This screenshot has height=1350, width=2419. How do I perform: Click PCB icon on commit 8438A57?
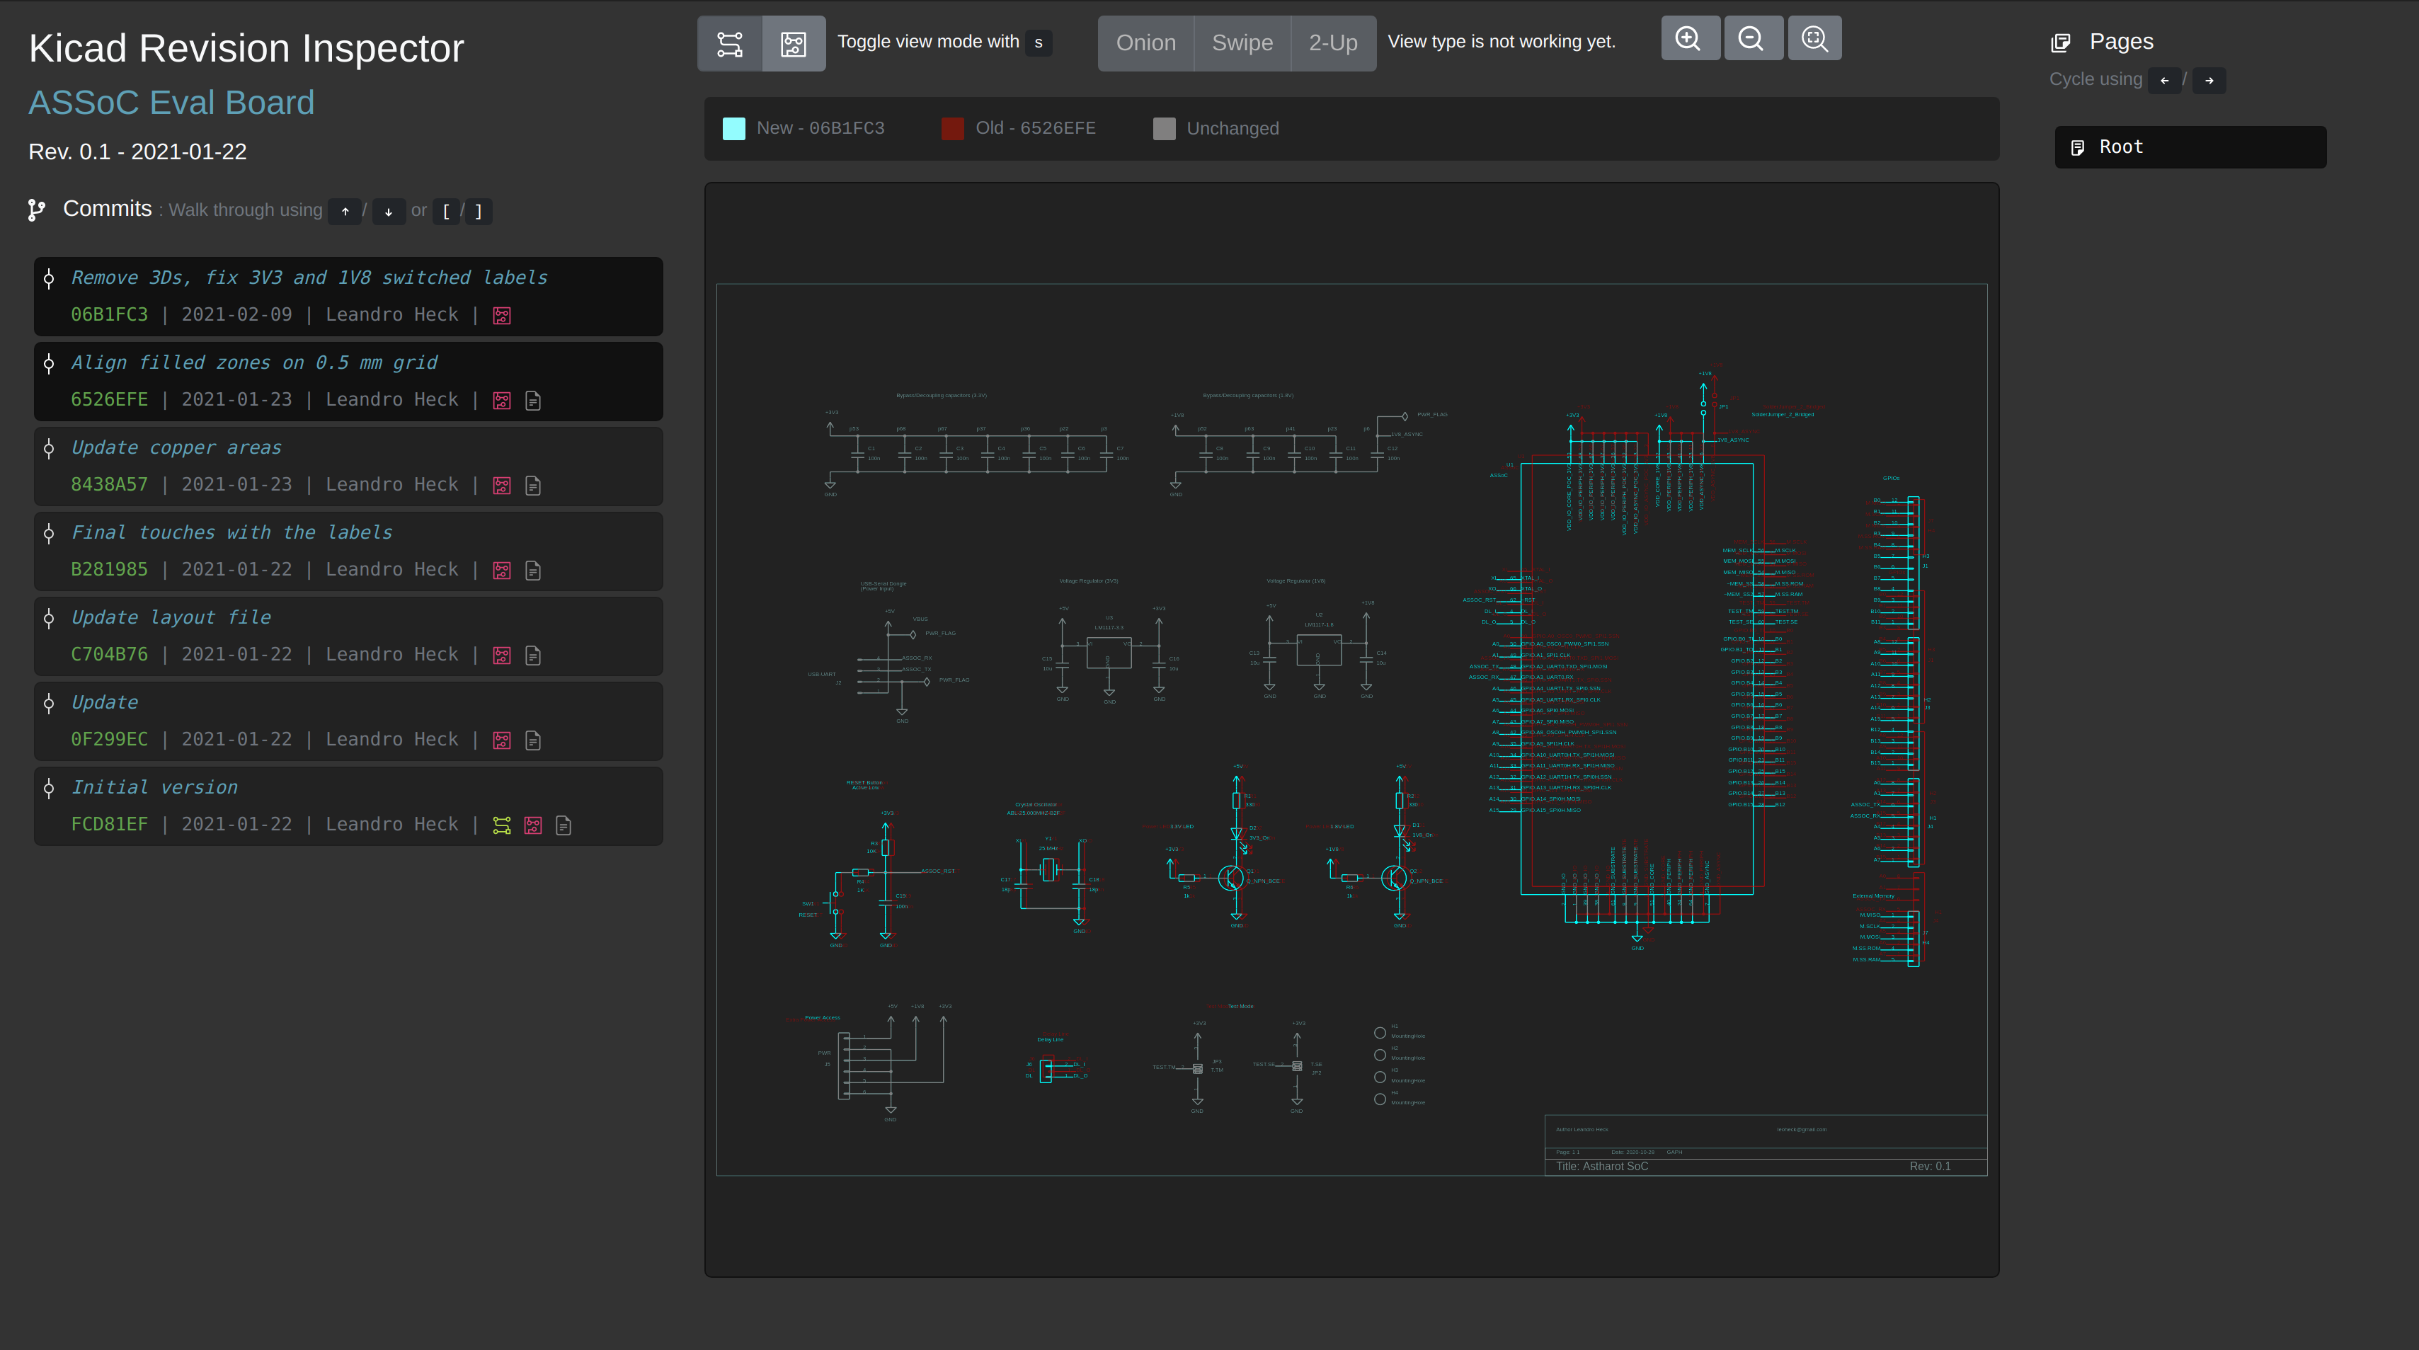pos(503,486)
